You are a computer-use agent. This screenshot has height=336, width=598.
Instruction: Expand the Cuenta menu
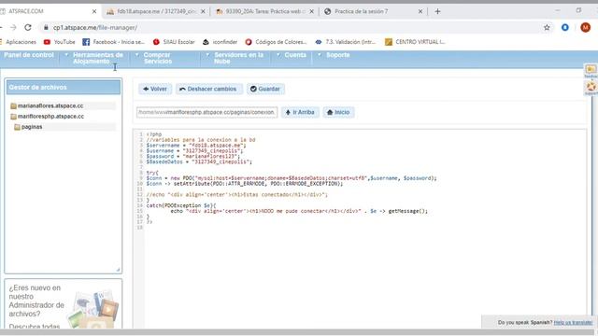[295, 55]
